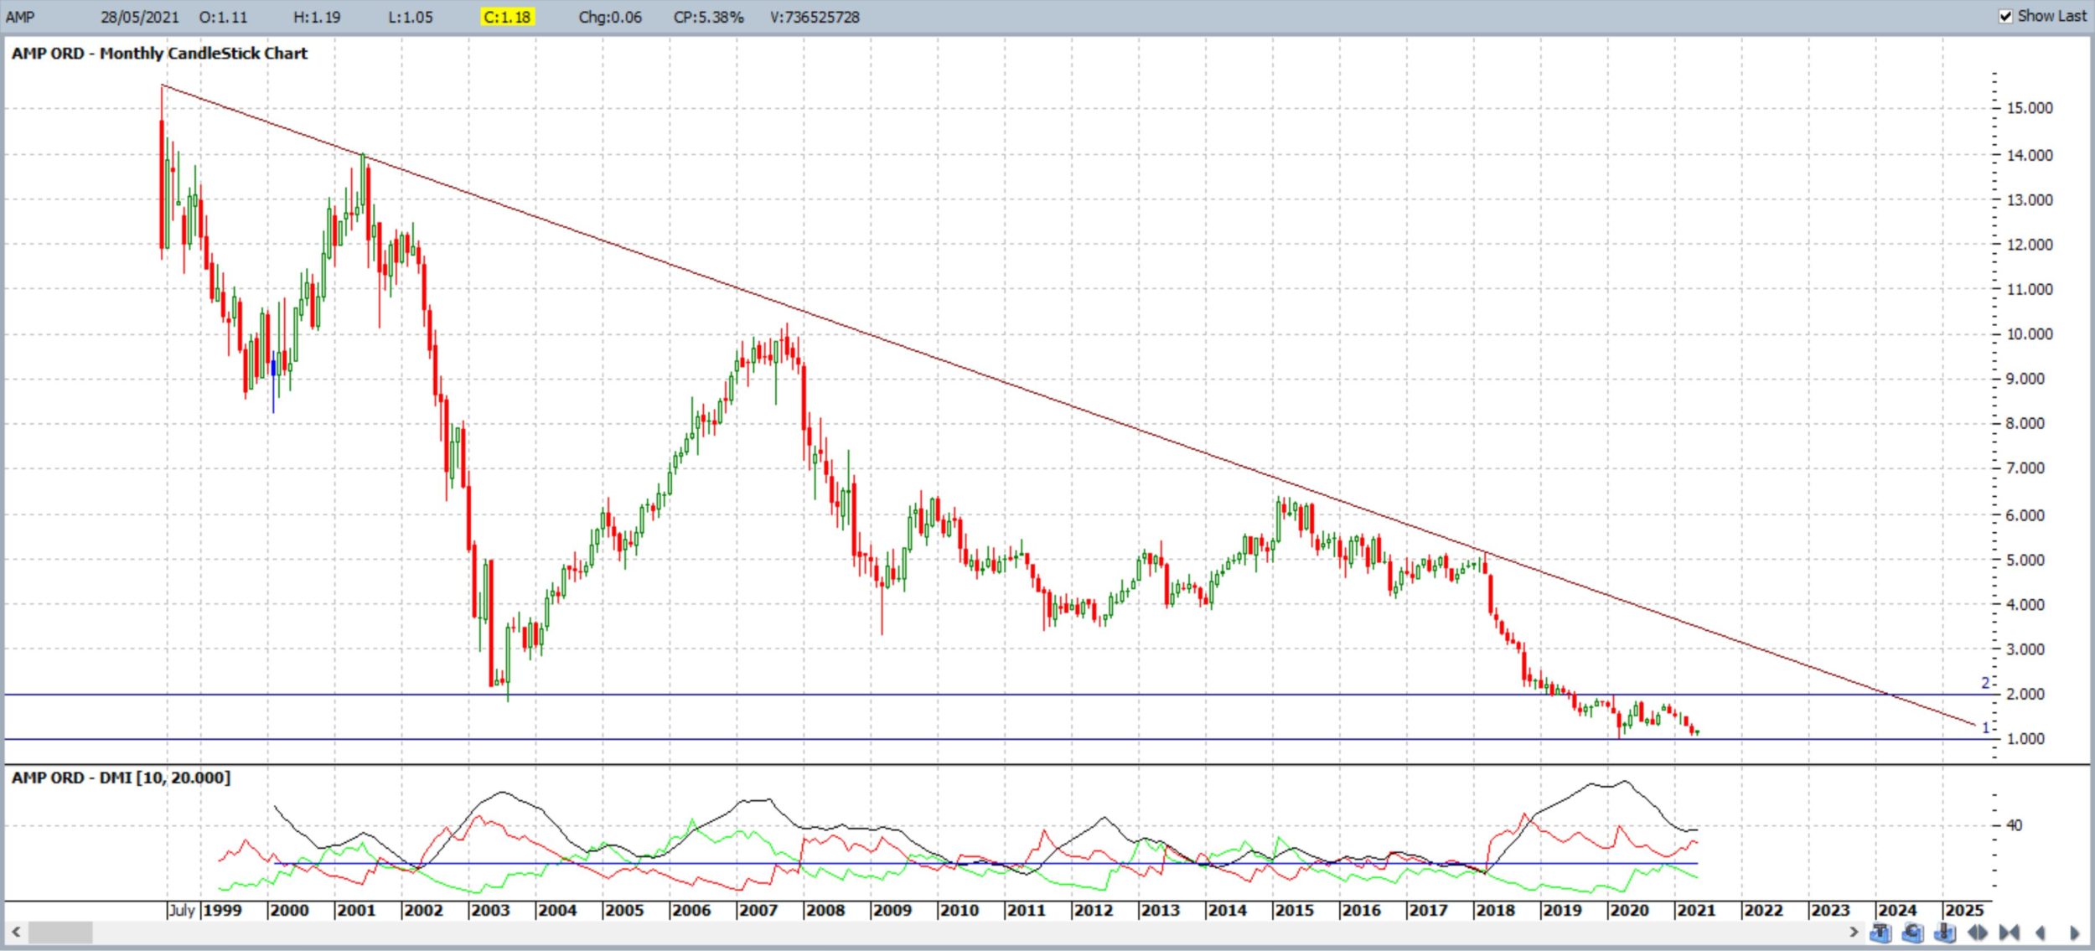Click the AMP ORD Monthly CandleStick Chart title
The width and height of the screenshot is (2095, 951).
click(x=159, y=54)
